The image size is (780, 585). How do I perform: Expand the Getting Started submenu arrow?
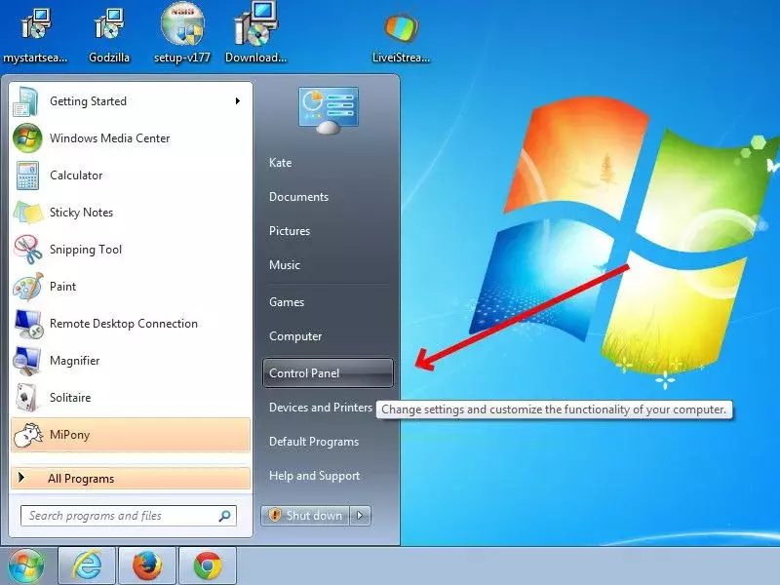238,101
